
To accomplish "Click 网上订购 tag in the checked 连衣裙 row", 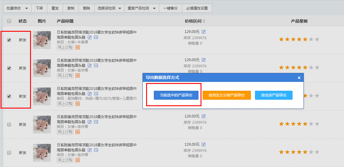I will point(65,75).
